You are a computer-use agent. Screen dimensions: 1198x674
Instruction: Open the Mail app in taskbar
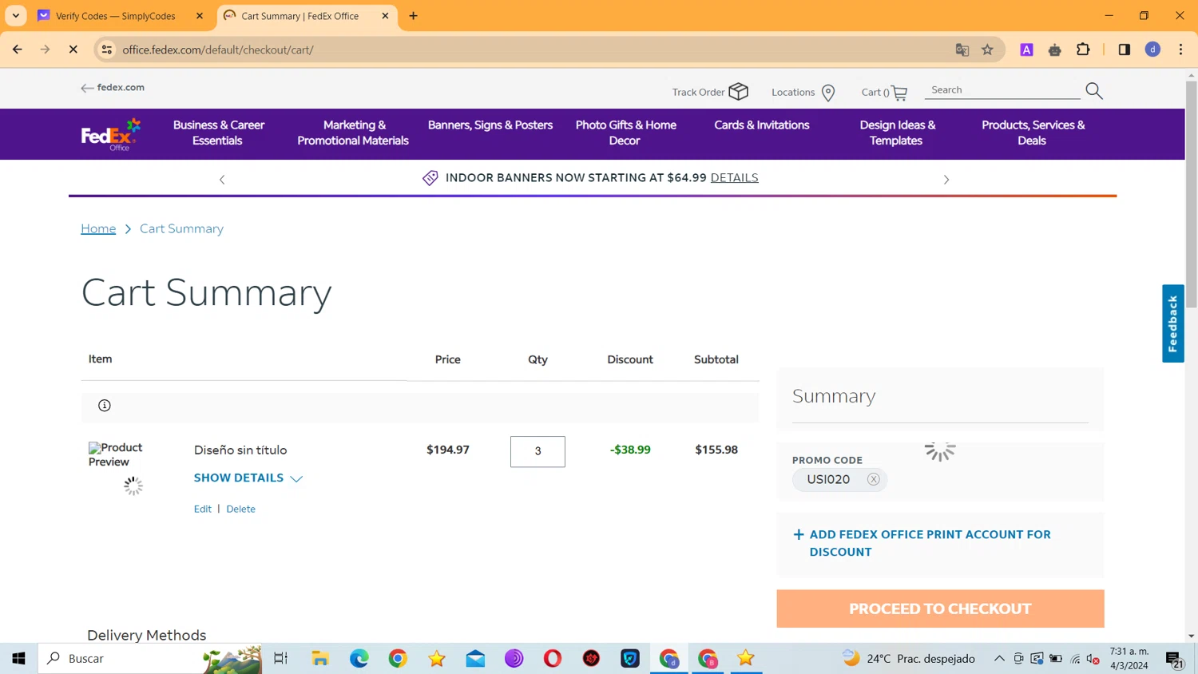[x=475, y=658]
